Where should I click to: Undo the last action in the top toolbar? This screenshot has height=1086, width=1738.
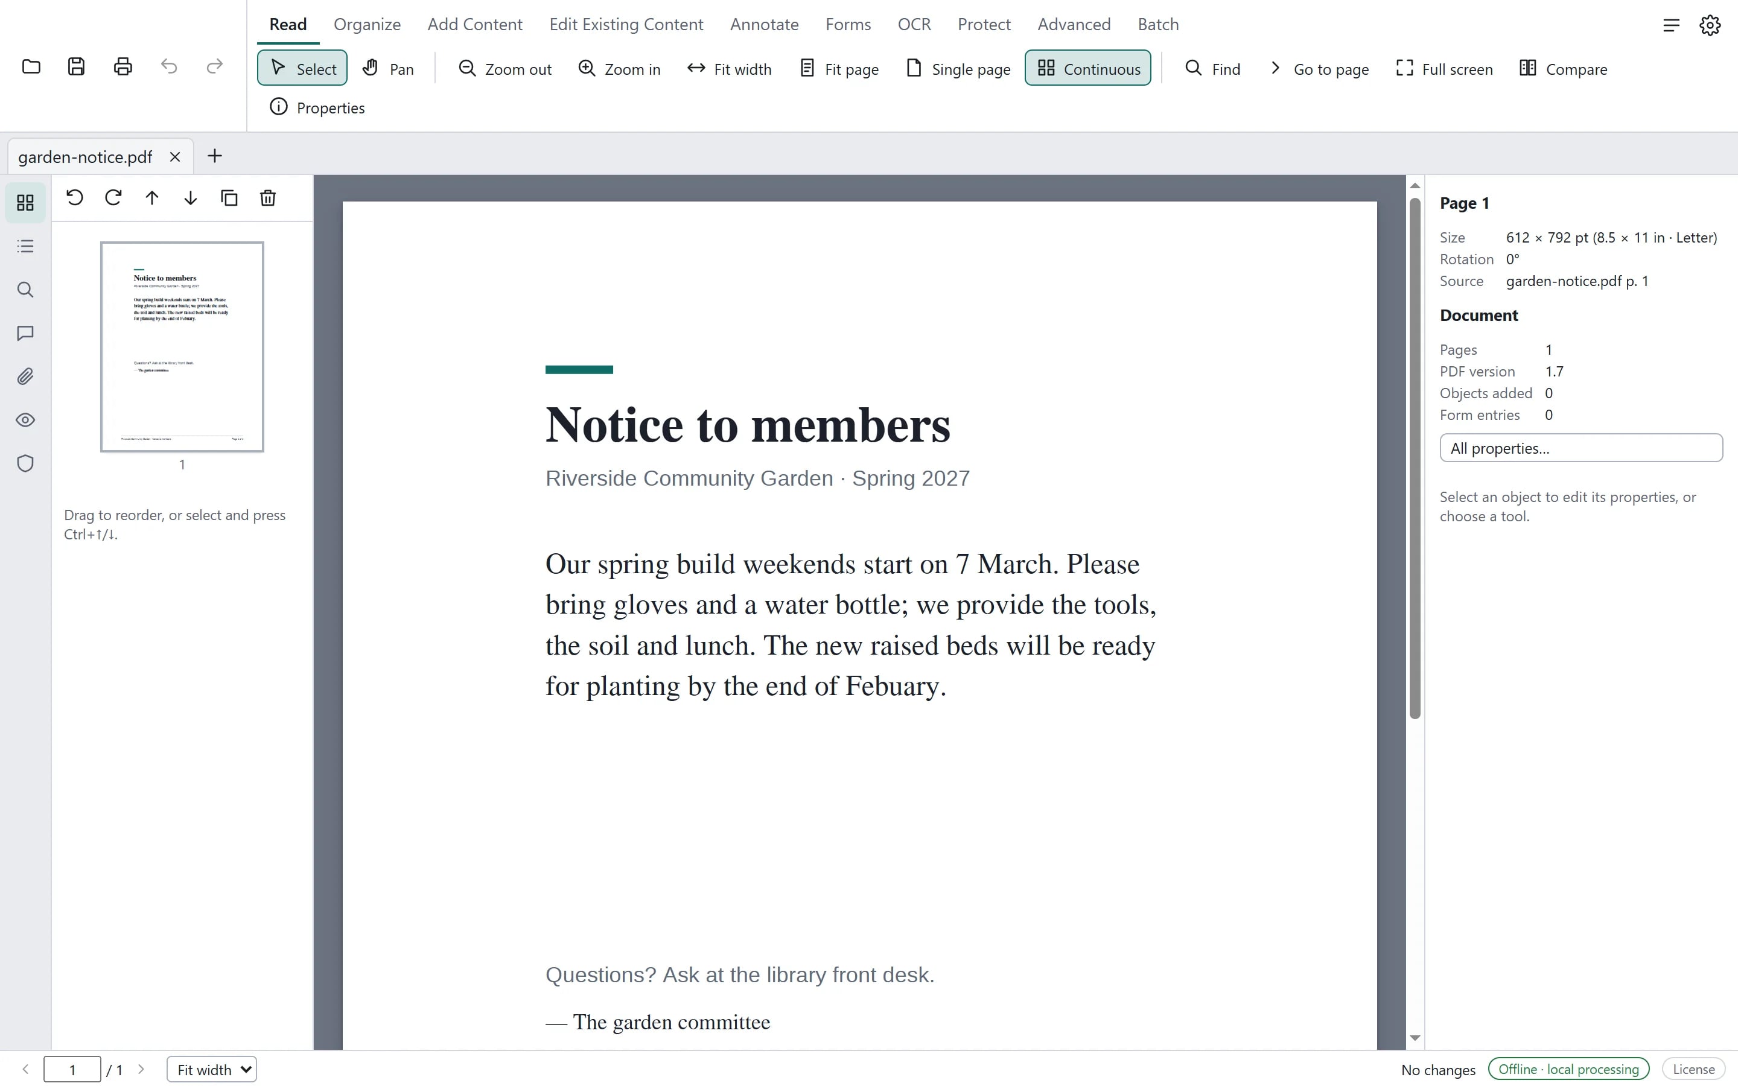pos(169,67)
